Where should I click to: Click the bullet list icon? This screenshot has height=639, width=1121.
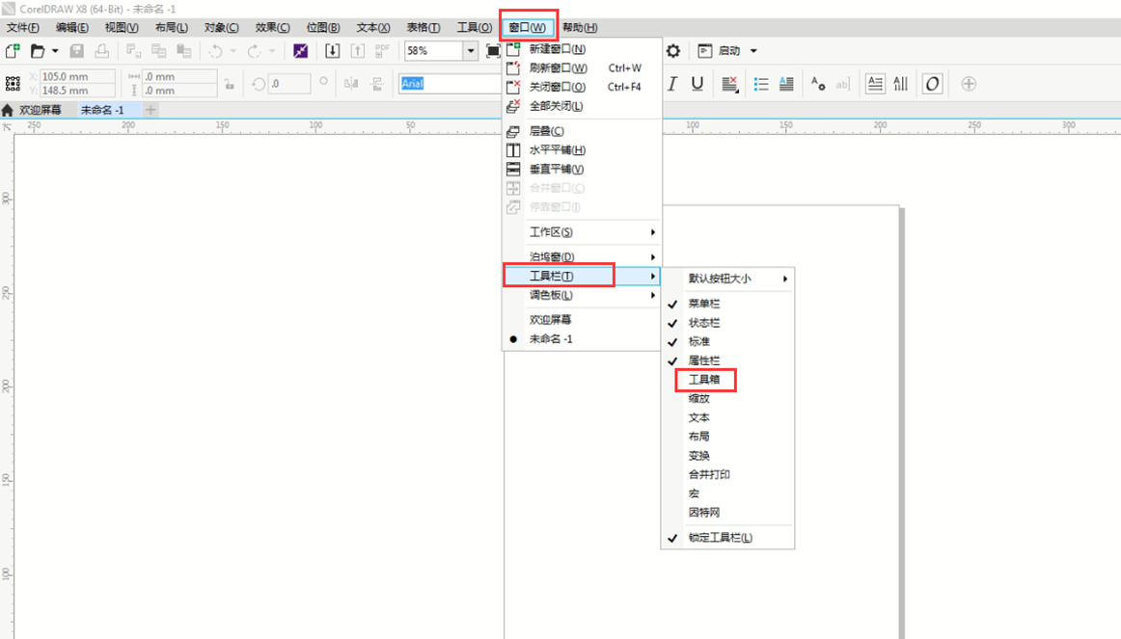point(761,84)
